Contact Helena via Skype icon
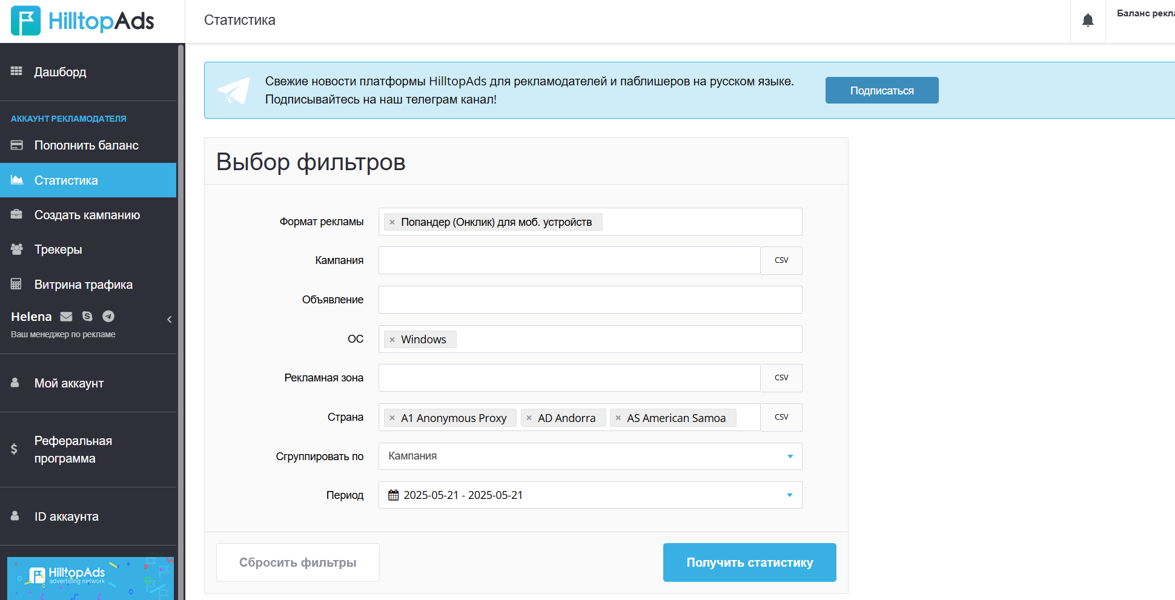 pyautogui.click(x=87, y=316)
